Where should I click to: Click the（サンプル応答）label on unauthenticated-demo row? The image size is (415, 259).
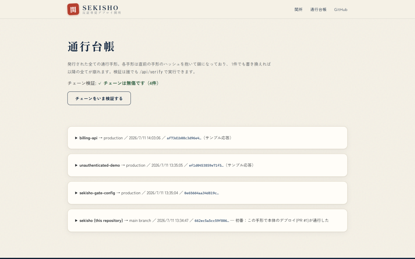240,165
